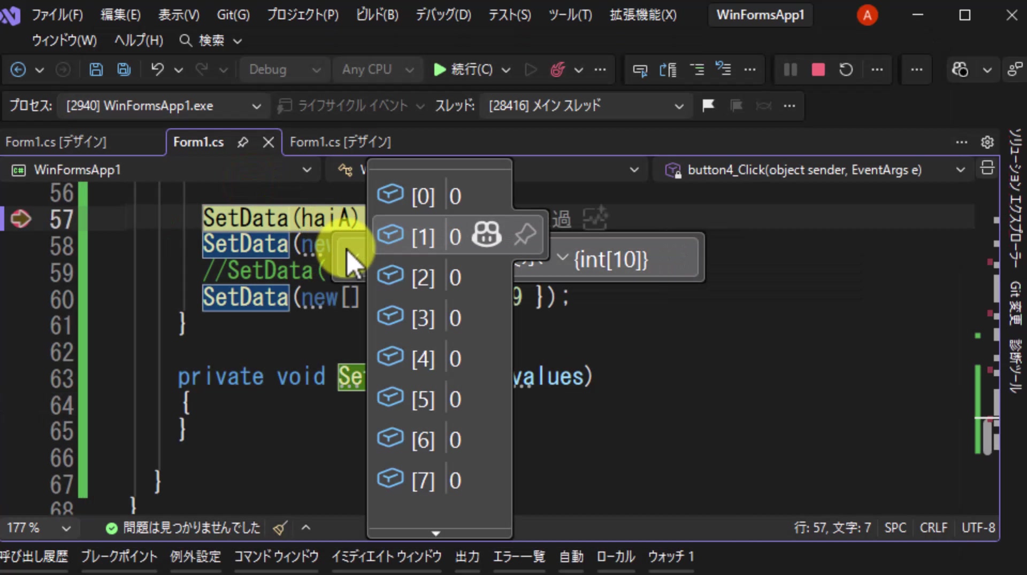Open the process WinFormsApp1.exe dropdown
This screenshot has height=575, width=1027.
pos(163,106)
